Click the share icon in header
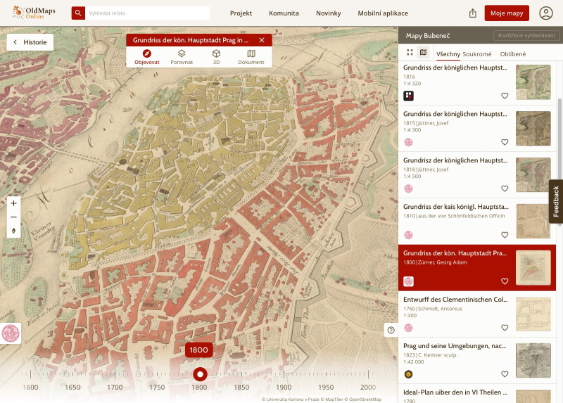 [473, 13]
